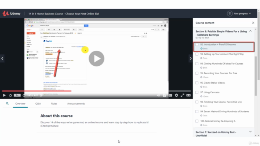Image resolution: width=260 pixels, height=146 pixels.
Task: Open the Your progress dropdown
Action: pyautogui.click(x=242, y=13)
